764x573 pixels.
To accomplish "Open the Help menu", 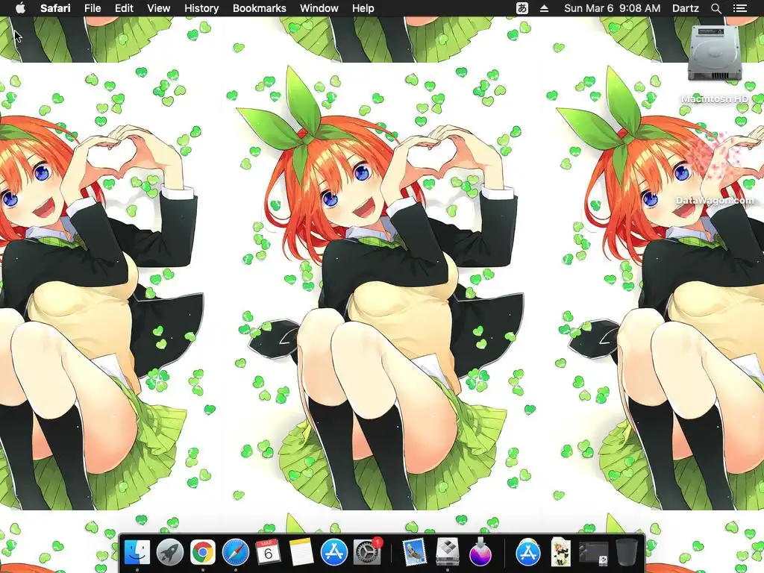I will click(363, 8).
